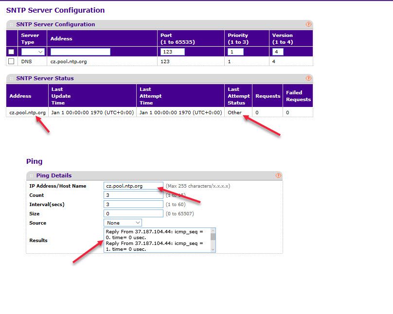Click grip icon beside SNTP Server Status
The image size is (393, 314).
(11, 78)
